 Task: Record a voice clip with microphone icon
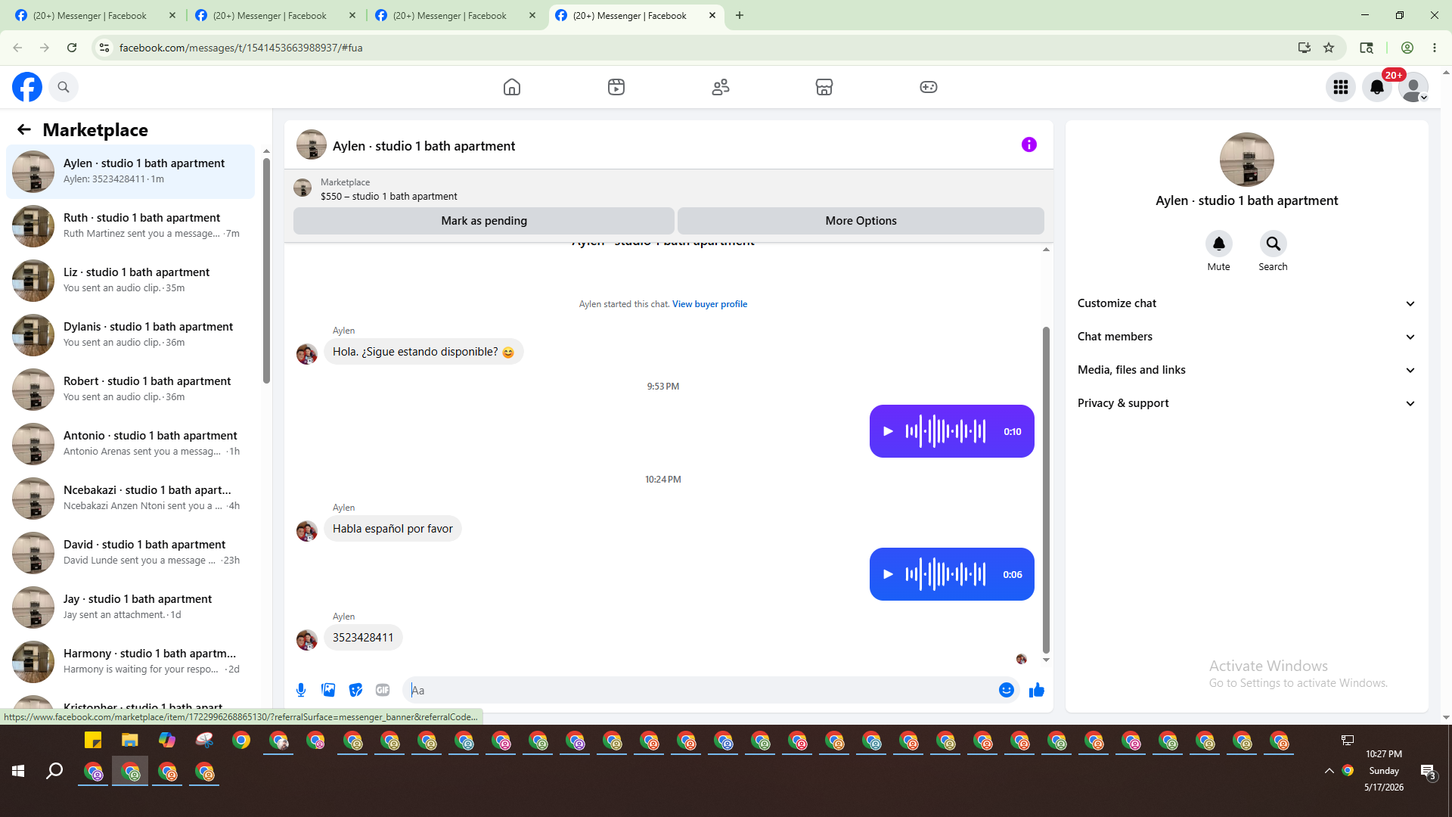[301, 690]
